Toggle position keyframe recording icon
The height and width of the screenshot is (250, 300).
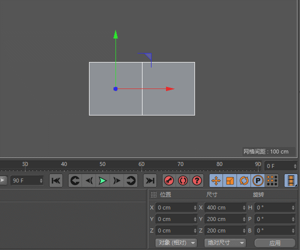[216, 180]
